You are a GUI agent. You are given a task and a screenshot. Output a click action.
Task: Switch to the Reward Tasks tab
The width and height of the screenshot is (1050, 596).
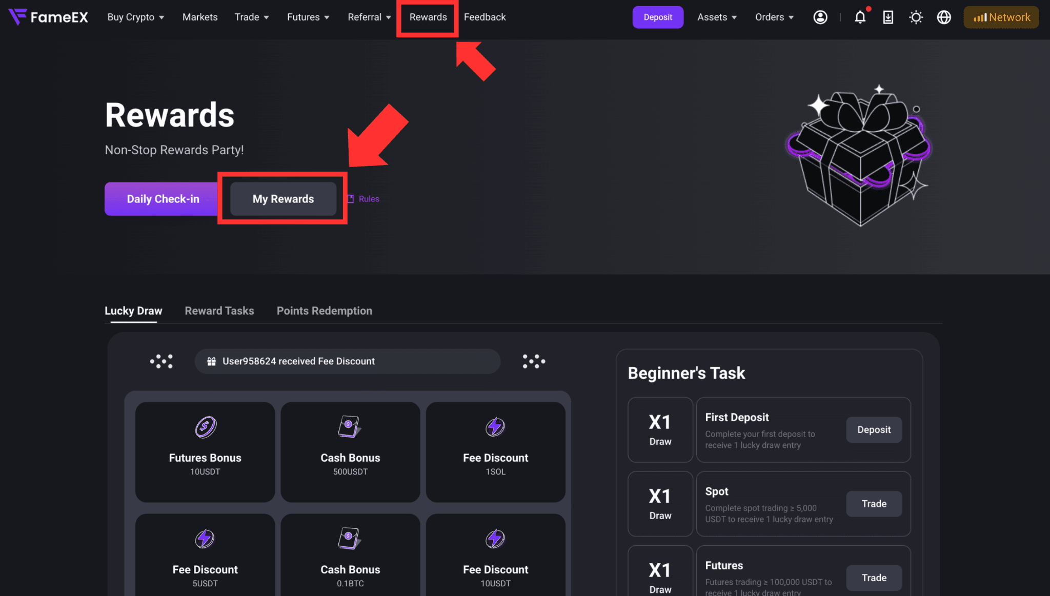click(x=219, y=311)
